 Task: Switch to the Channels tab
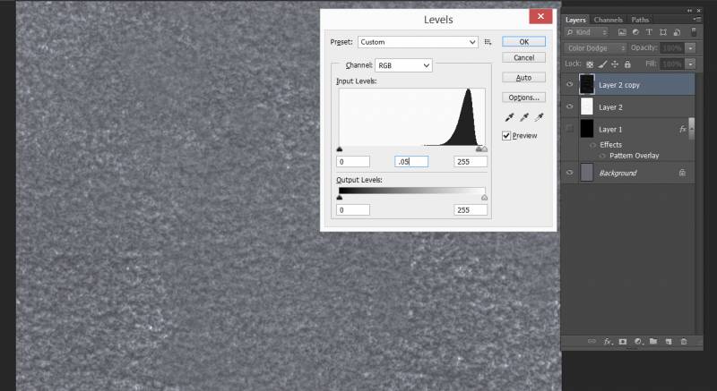[608, 20]
